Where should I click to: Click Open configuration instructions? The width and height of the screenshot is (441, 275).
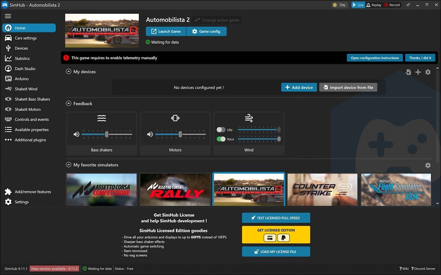pos(374,58)
